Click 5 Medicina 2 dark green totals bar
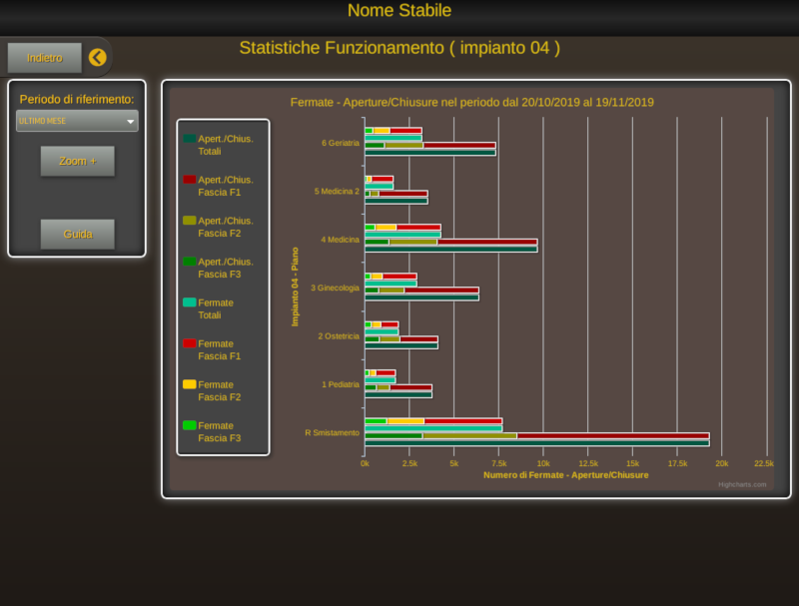This screenshot has width=799, height=606. tap(397, 201)
